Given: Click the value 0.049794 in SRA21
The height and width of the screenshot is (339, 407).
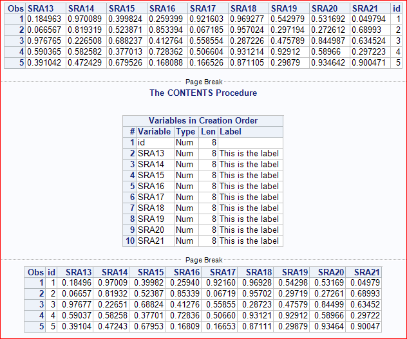Looking at the screenshot, I should [368, 19].
